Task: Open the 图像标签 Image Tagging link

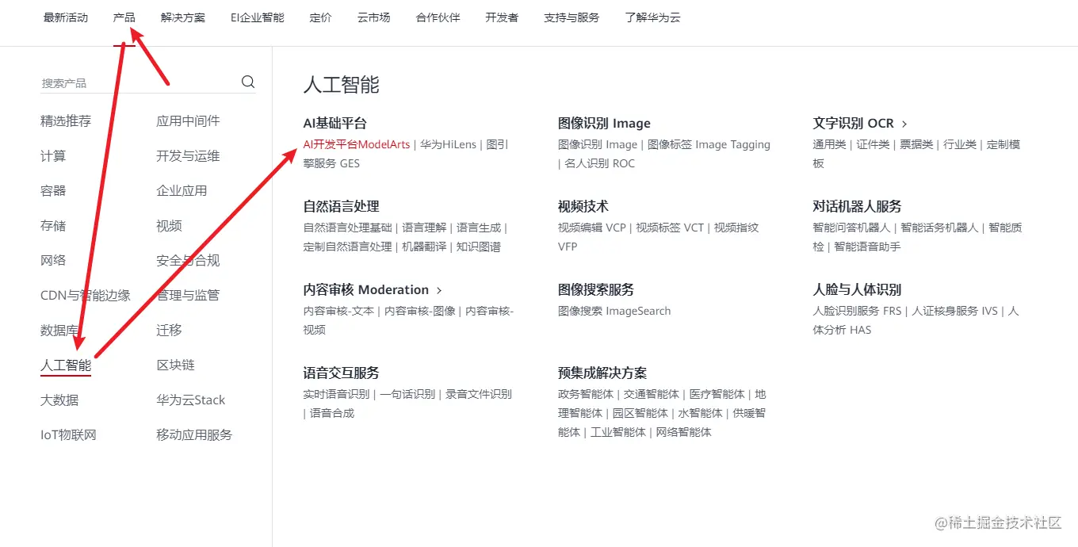Action: click(x=709, y=144)
